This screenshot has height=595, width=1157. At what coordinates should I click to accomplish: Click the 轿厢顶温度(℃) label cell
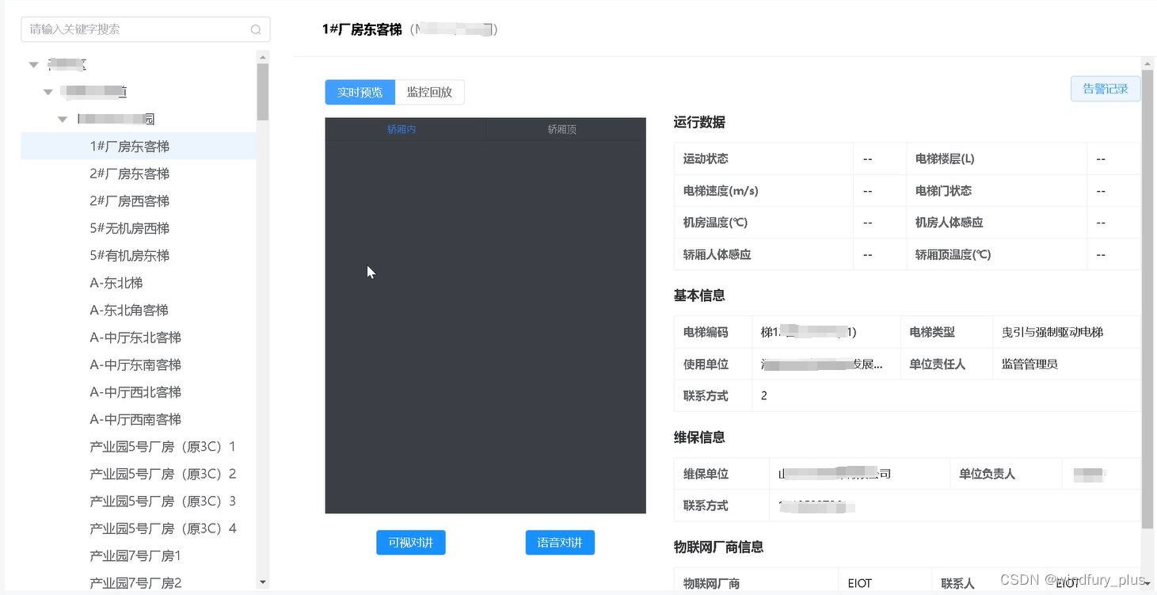pyautogui.click(x=996, y=254)
